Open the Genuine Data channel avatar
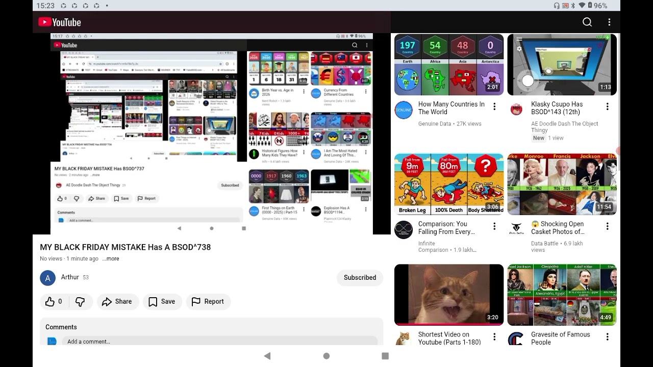This screenshot has width=653, height=367. (404, 110)
